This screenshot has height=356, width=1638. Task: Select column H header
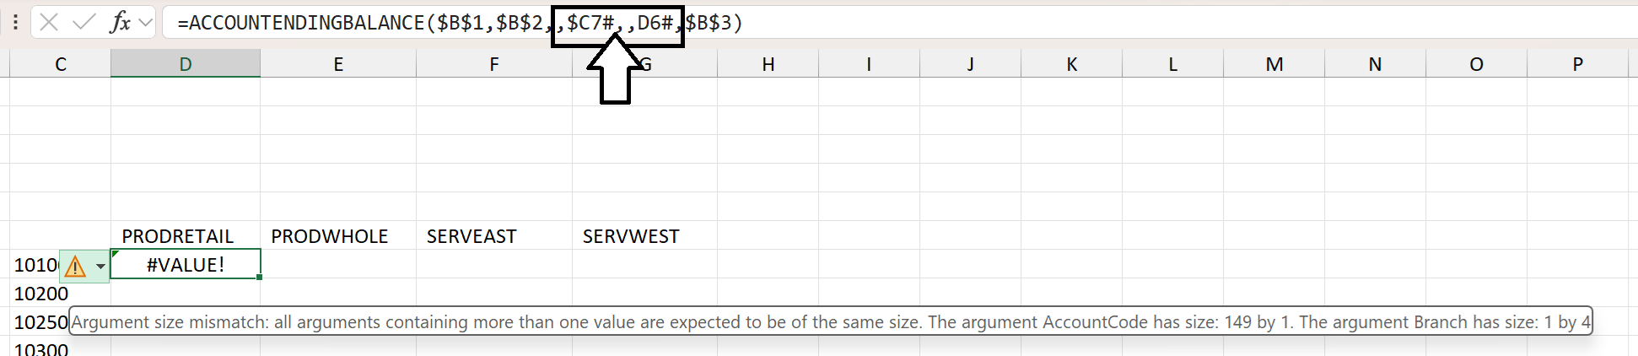pos(768,64)
